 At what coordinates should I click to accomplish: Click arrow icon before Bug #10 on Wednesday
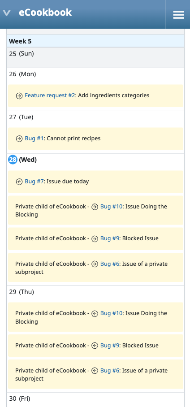pos(95,207)
